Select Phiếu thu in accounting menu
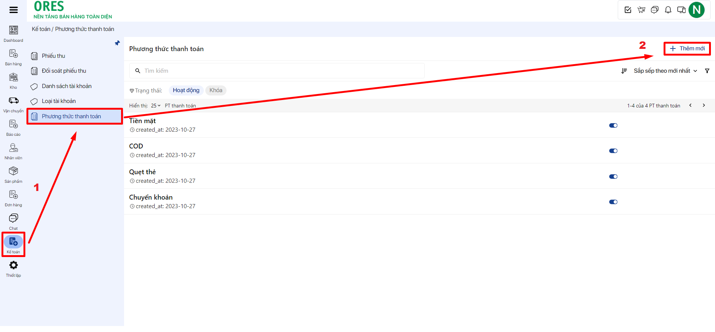Viewport: 715px width, 332px height. point(53,56)
